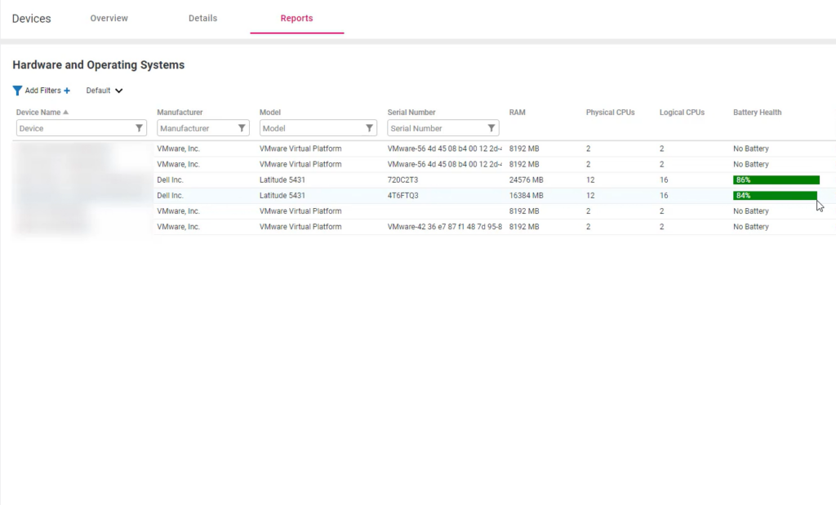Click into the Manufacturer filter text field
The height and width of the screenshot is (505, 836).
[196, 128]
